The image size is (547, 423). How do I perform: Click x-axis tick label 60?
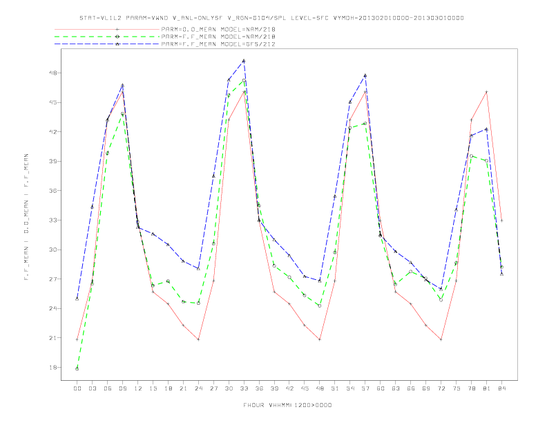tap(381, 388)
